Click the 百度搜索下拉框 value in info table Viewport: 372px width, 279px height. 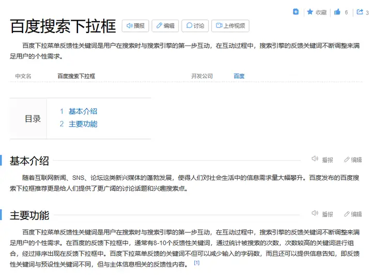point(76,76)
